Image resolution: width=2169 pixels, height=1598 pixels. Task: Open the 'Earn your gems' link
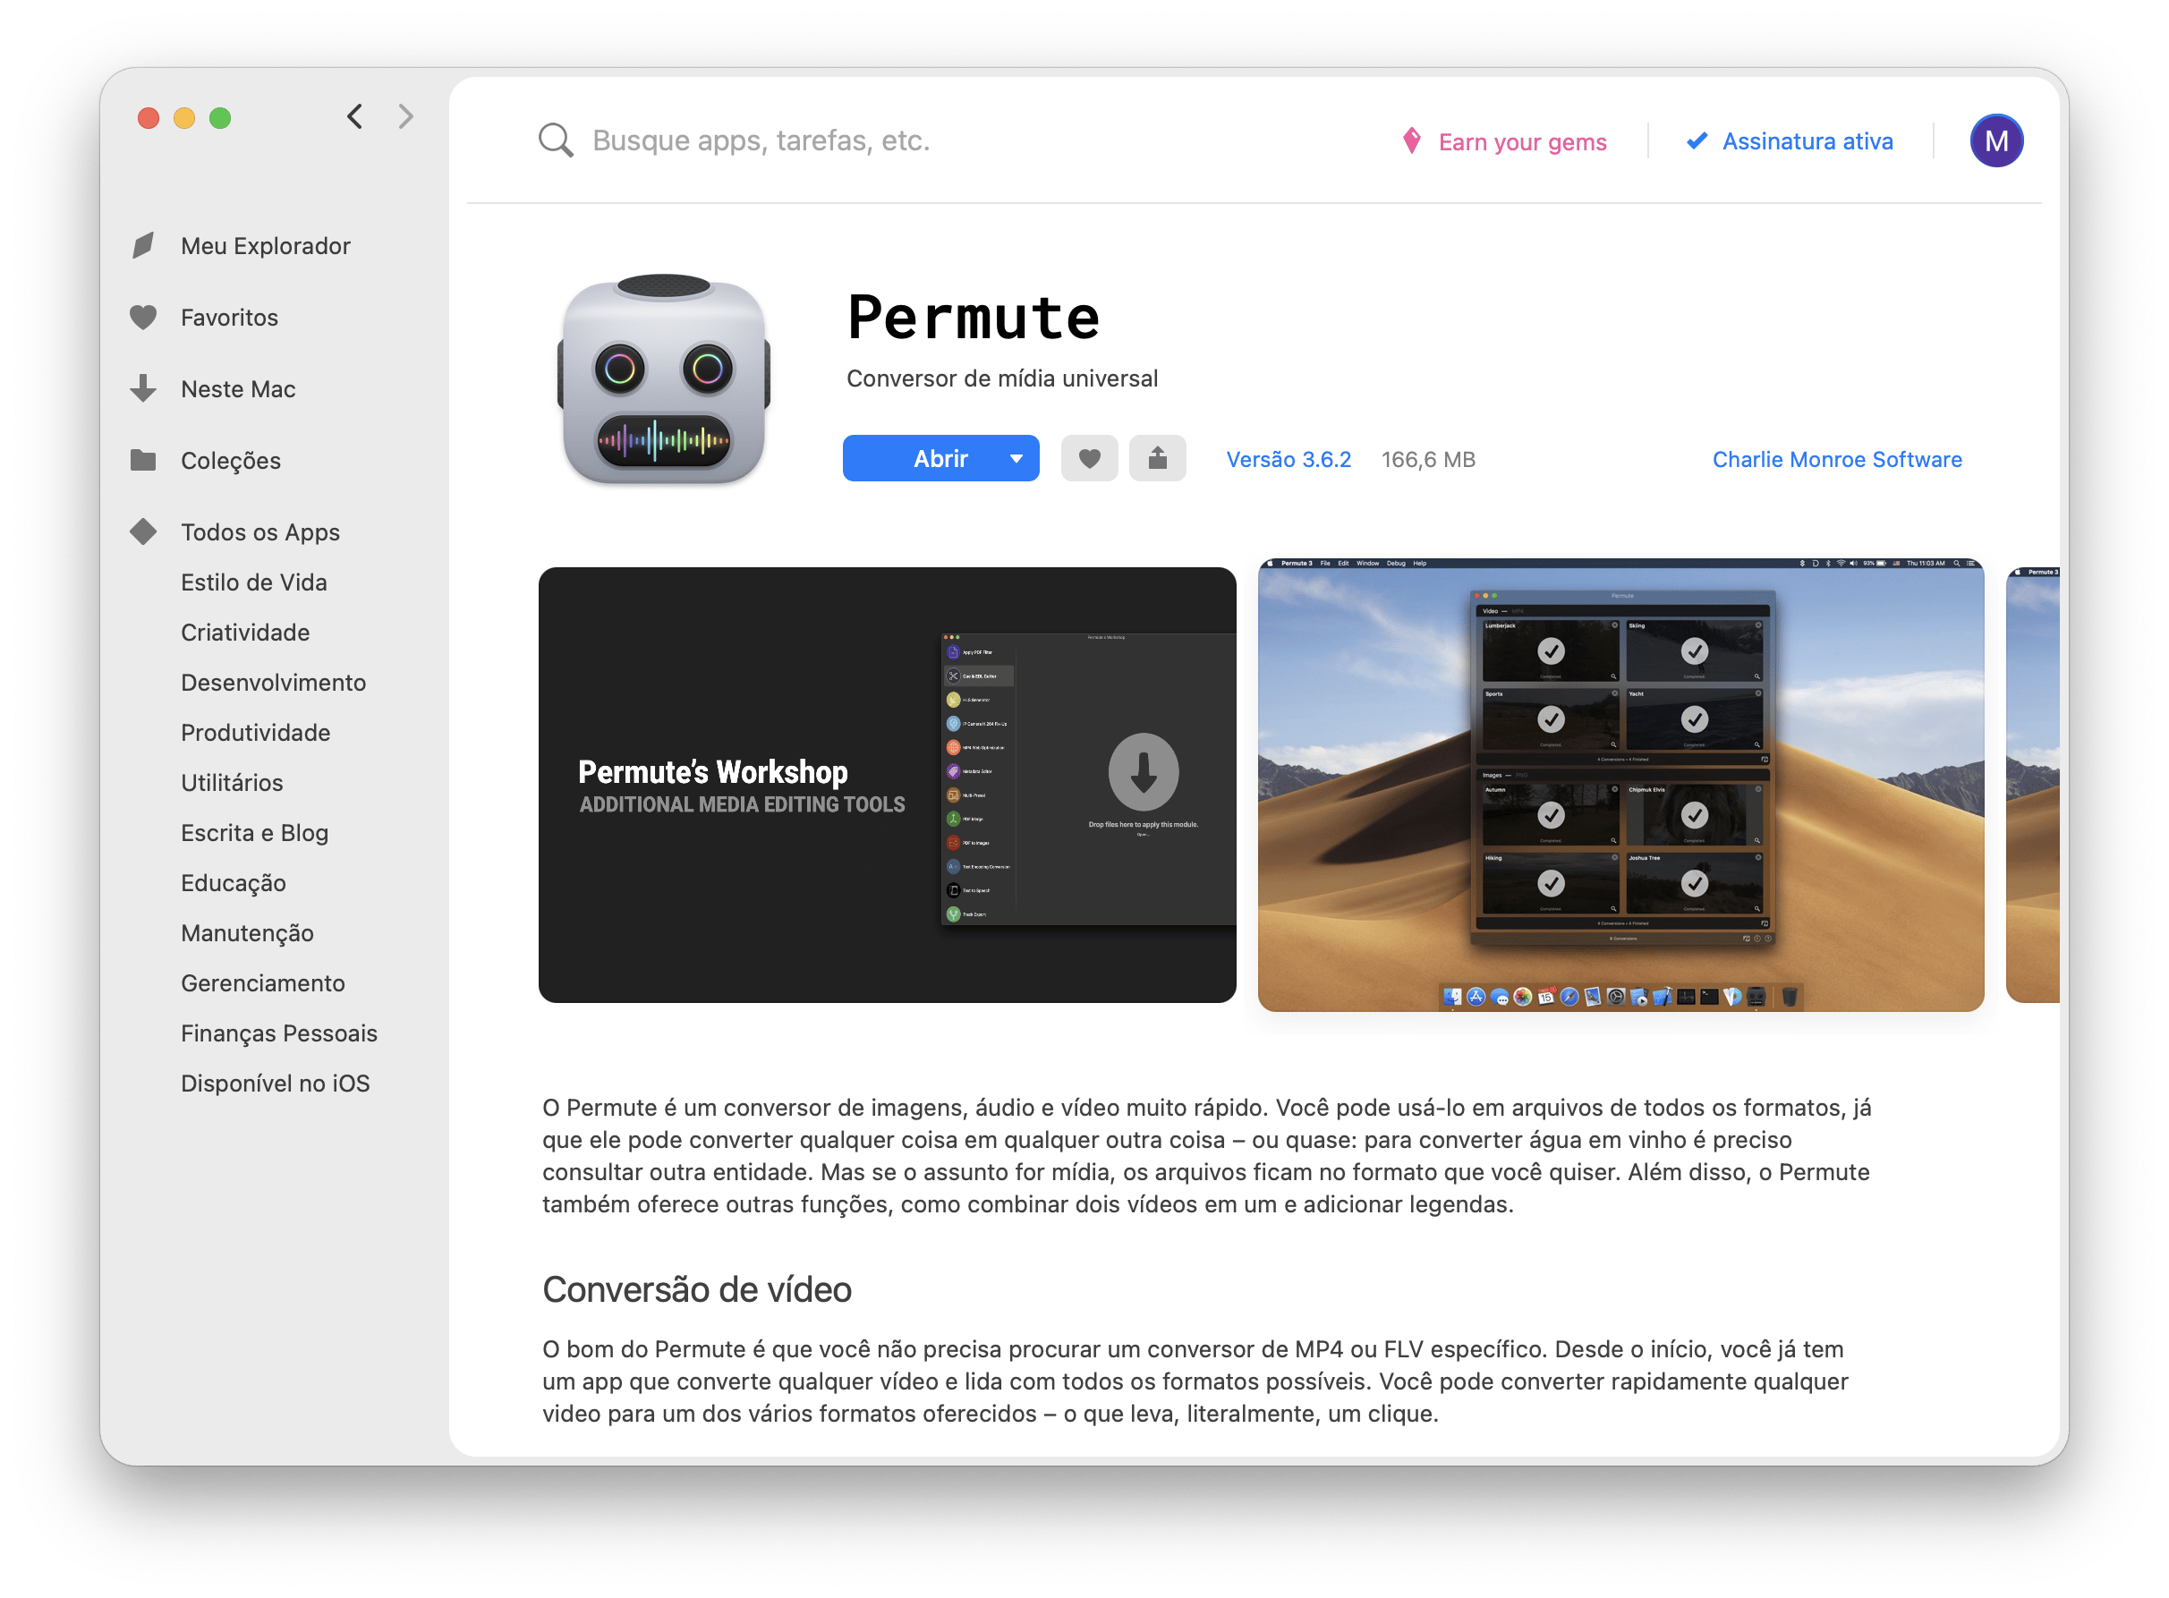click(x=1522, y=142)
